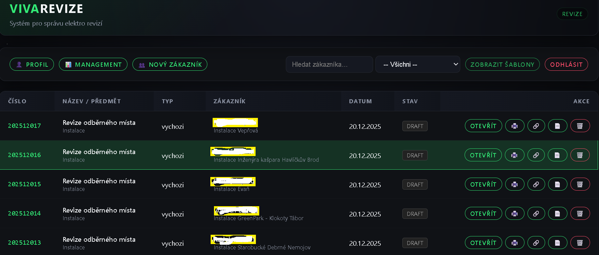Screen dimensions: 599x255
Task: Click Zobrazit šablony button
Action: tap(502, 64)
